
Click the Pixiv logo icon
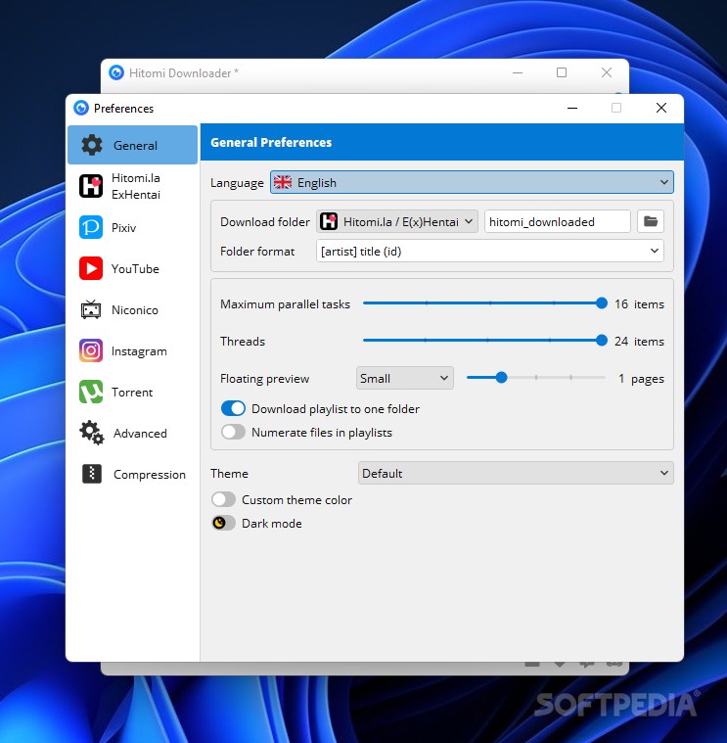91,227
